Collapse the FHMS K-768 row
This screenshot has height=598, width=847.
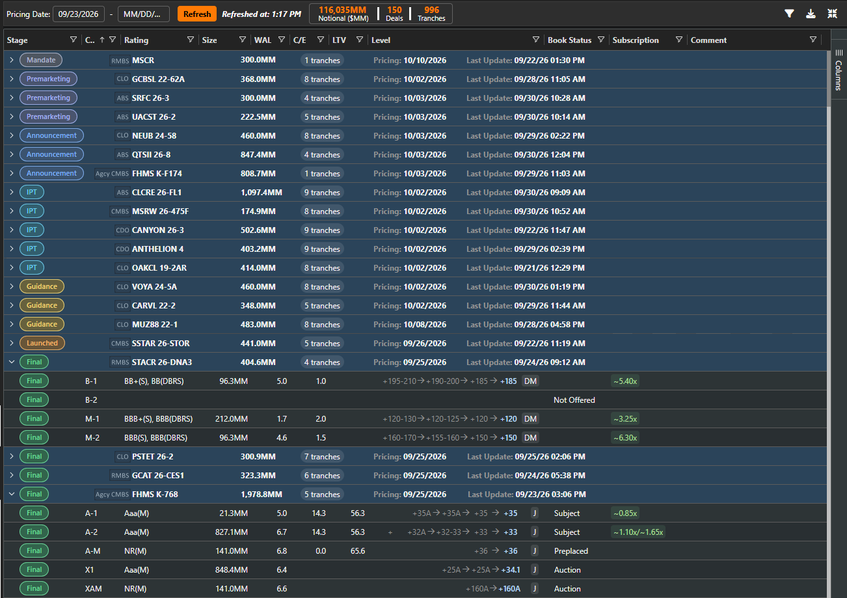point(12,495)
